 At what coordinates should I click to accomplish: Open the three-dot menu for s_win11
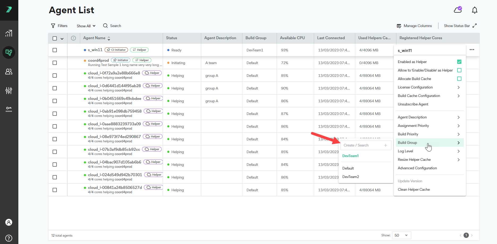click(x=472, y=50)
